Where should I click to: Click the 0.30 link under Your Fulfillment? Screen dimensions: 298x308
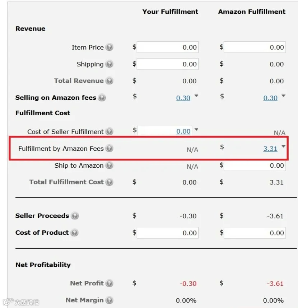(x=183, y=98)
